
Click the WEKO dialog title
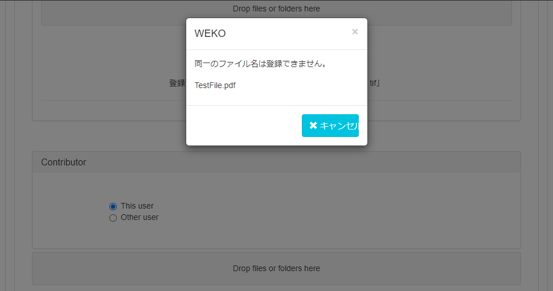210,34
